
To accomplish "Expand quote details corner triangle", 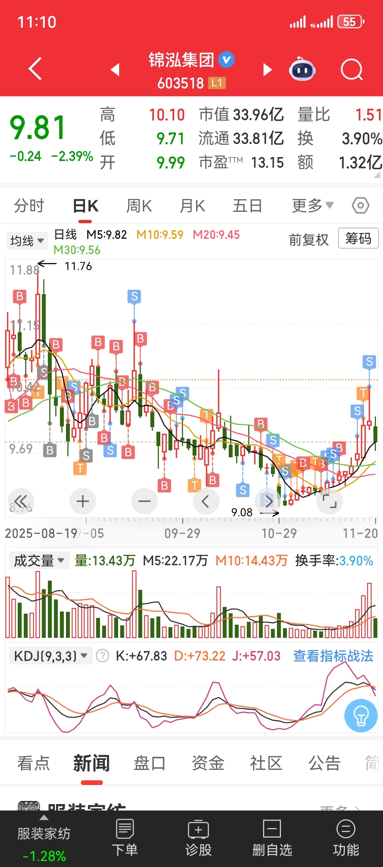I will (x=377, y=175).
